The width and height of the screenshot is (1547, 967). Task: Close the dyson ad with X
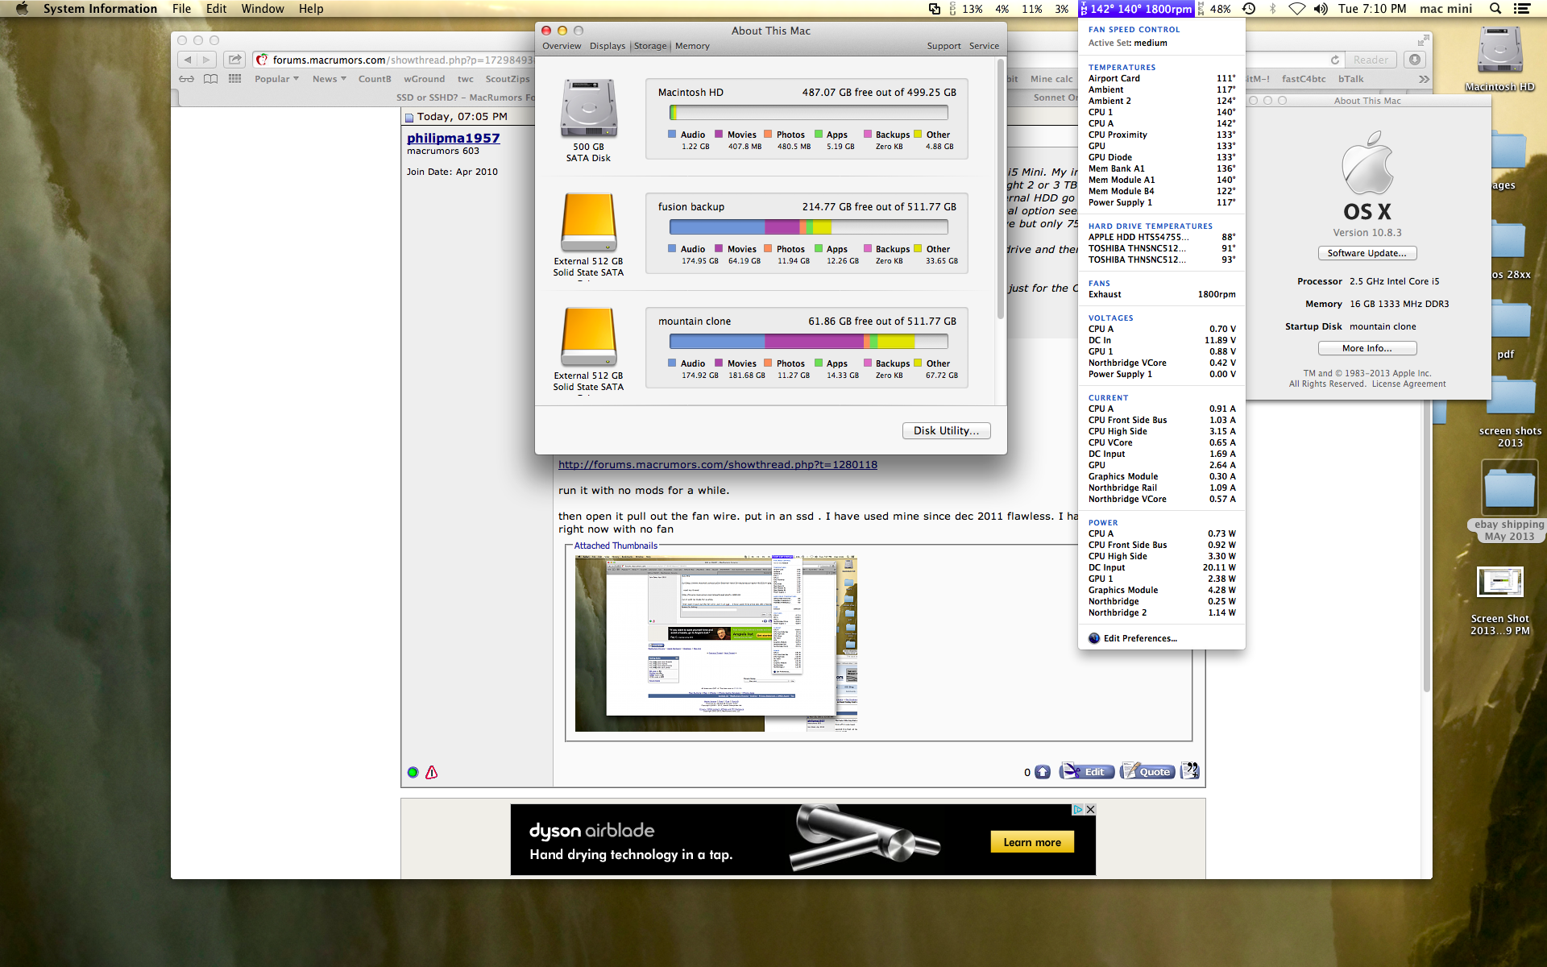click(x=1090, y=809)
